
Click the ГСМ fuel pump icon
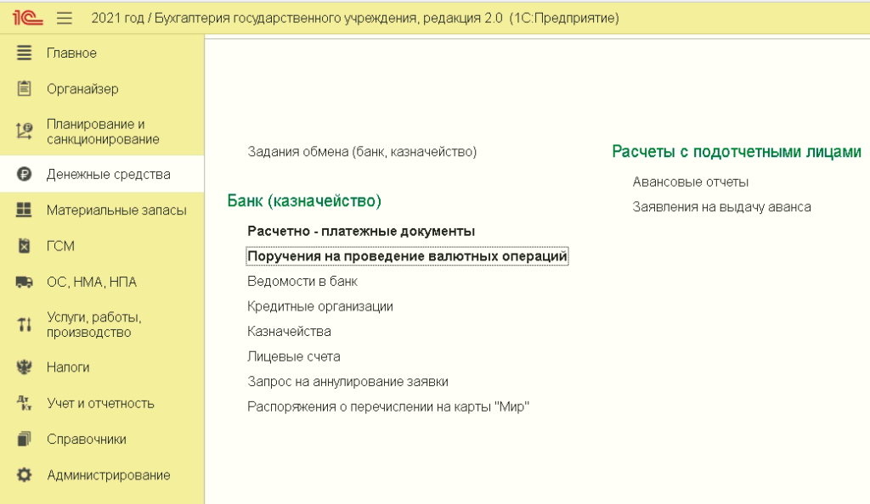click(x=25, y=246)
